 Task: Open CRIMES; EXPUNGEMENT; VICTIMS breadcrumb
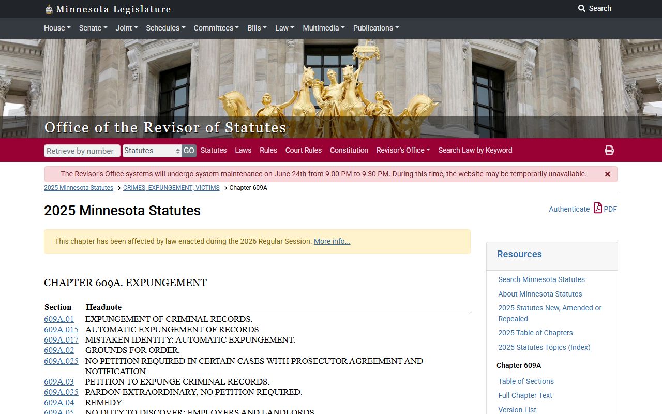171,188
